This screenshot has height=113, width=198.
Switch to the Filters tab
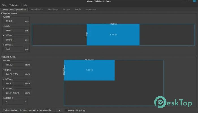pyautogui.click(x=66, y=9)
